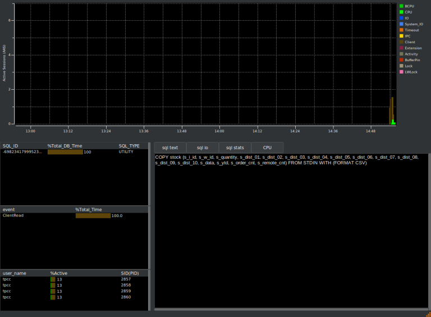431x317 pixels.
Task: Click the bright green CPU legend marker
Action: tap(401, 12)
